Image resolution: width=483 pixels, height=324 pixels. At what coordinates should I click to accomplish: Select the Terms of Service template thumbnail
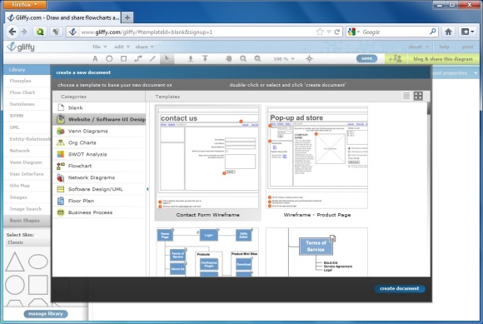316,252
